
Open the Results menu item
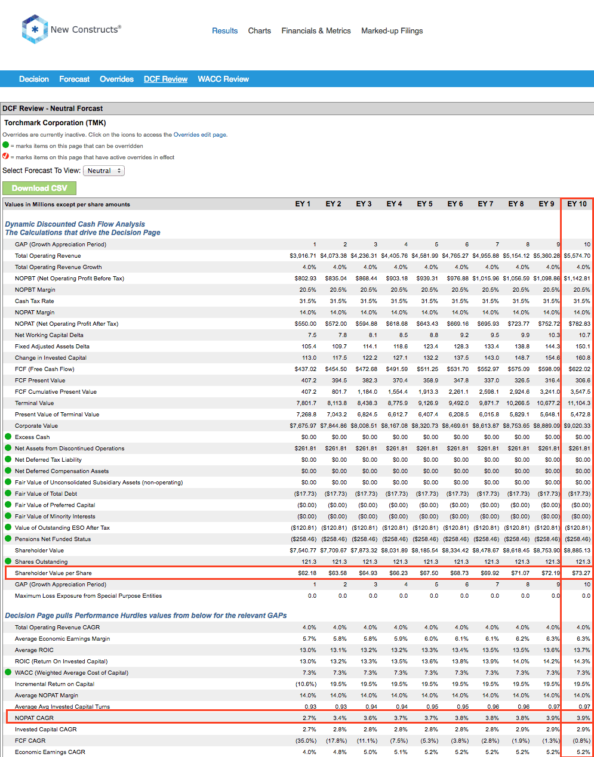tap(225, 31)
